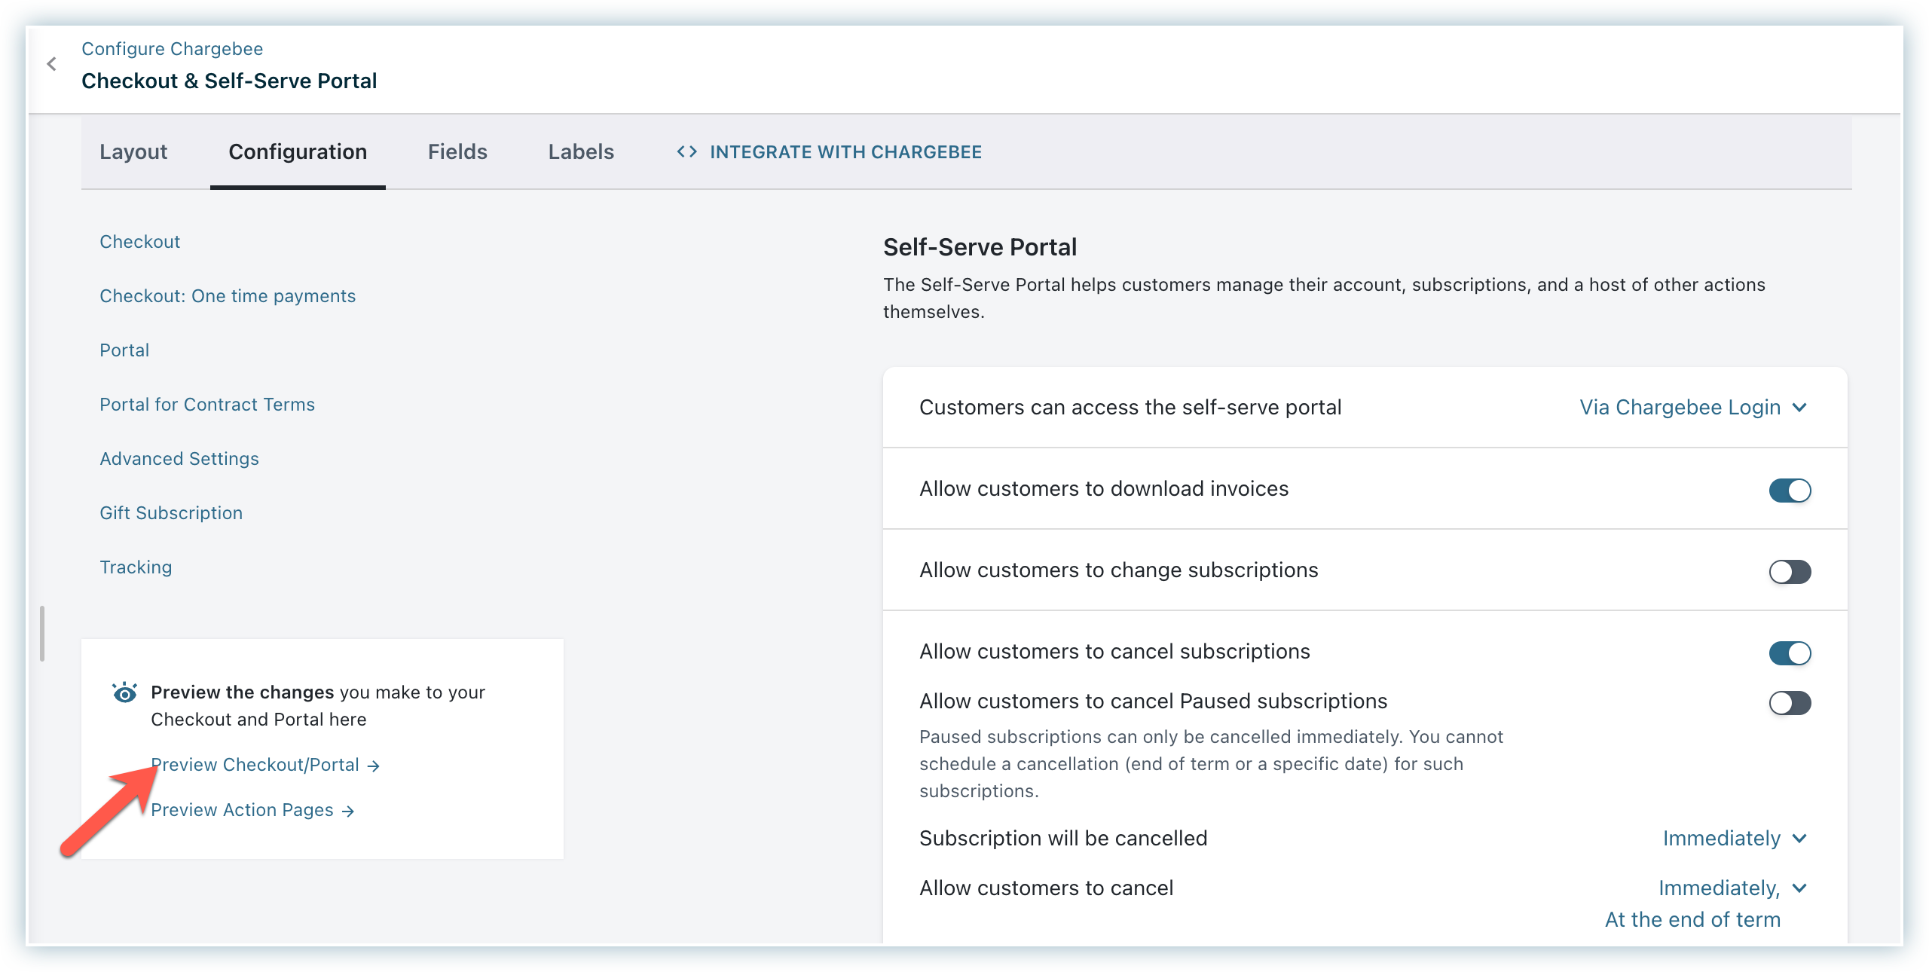This screenshot has width=1929, height=972.
Task: Click the left vertical scrollbar handle
Action: pyautogui.click(x=42, y=633)
